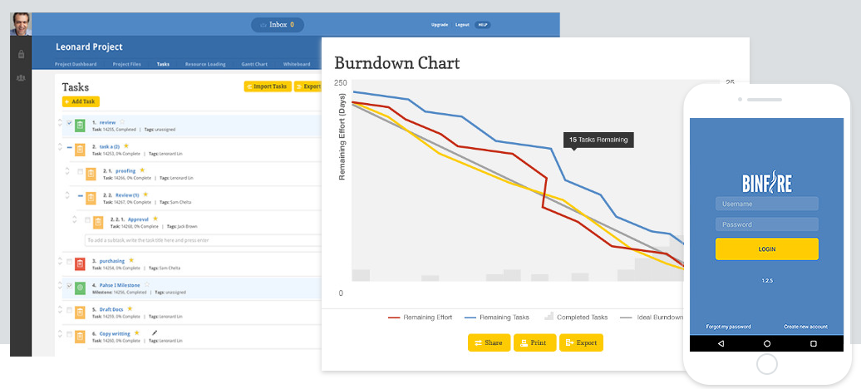Collapse Review (1) subtasks

pos(80,195)
